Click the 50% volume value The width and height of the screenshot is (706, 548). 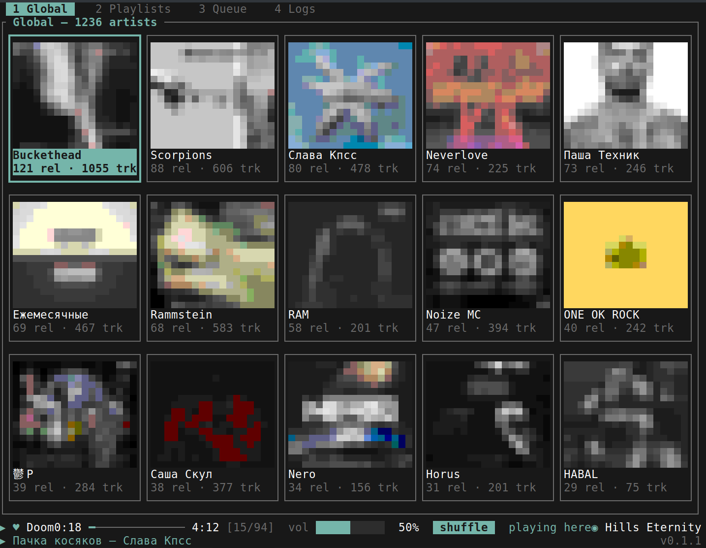click(409, 527)
